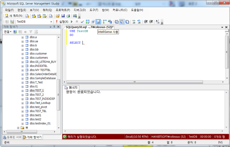The image size is (230, 147).
Task: Open the 파일(F) menu
Action: 9,10
